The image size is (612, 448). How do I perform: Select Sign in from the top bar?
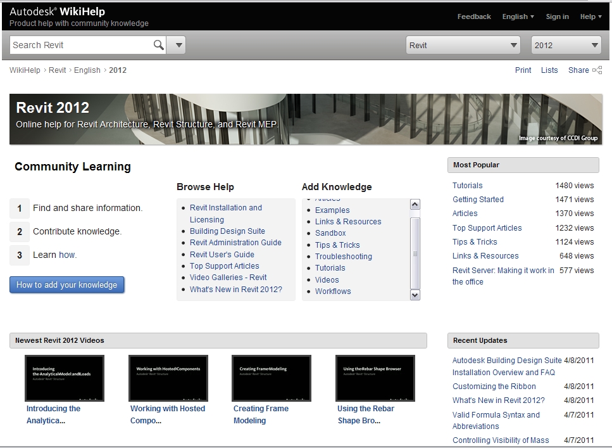pos(557,16)
